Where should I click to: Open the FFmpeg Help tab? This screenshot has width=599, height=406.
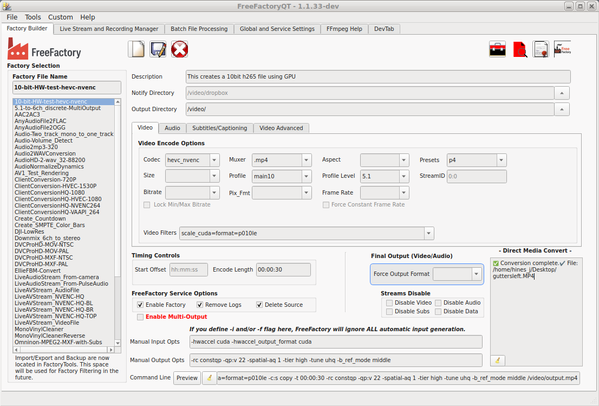point(344,29)
